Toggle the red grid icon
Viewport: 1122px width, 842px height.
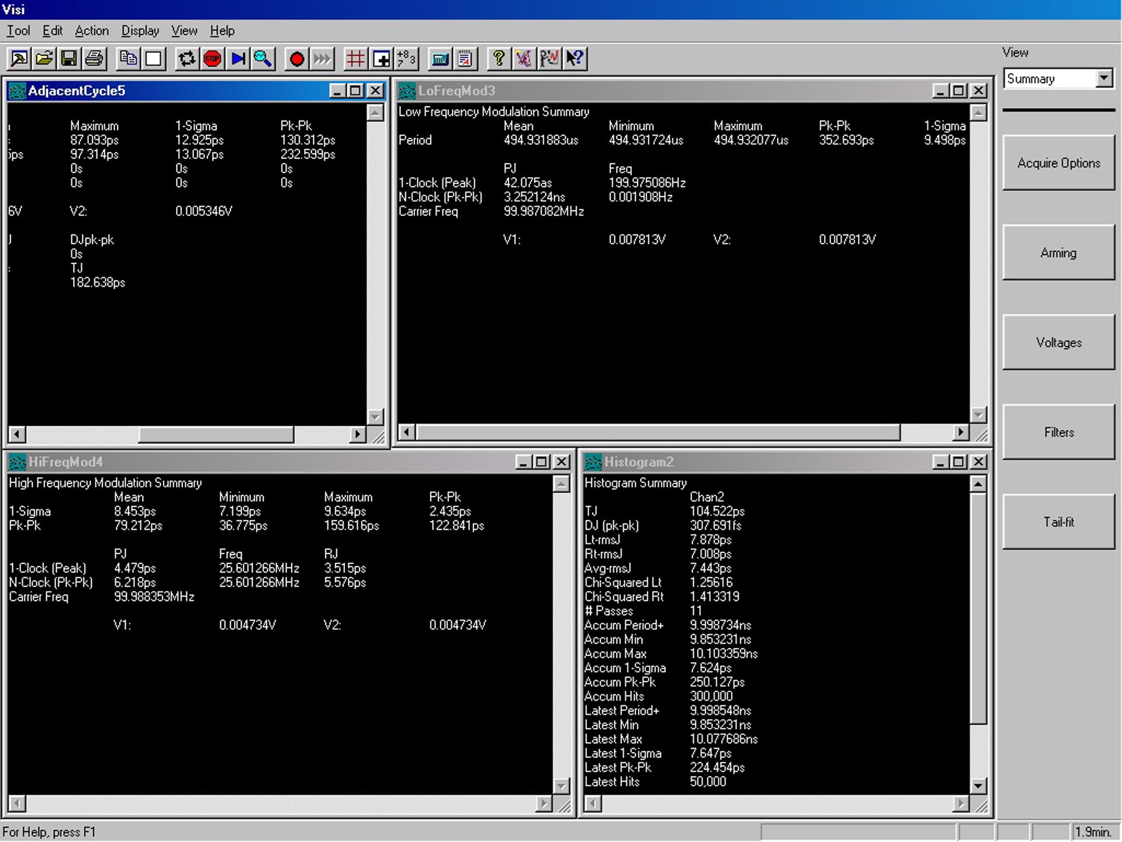tap(355, 58)
